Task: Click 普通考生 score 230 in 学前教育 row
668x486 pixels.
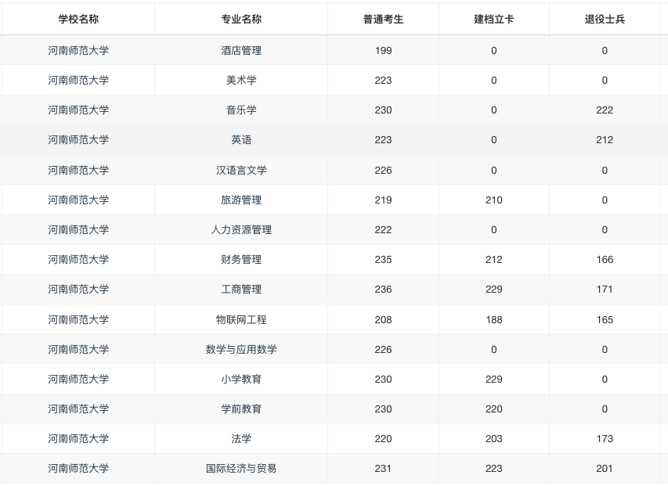Action: [383, 409]
